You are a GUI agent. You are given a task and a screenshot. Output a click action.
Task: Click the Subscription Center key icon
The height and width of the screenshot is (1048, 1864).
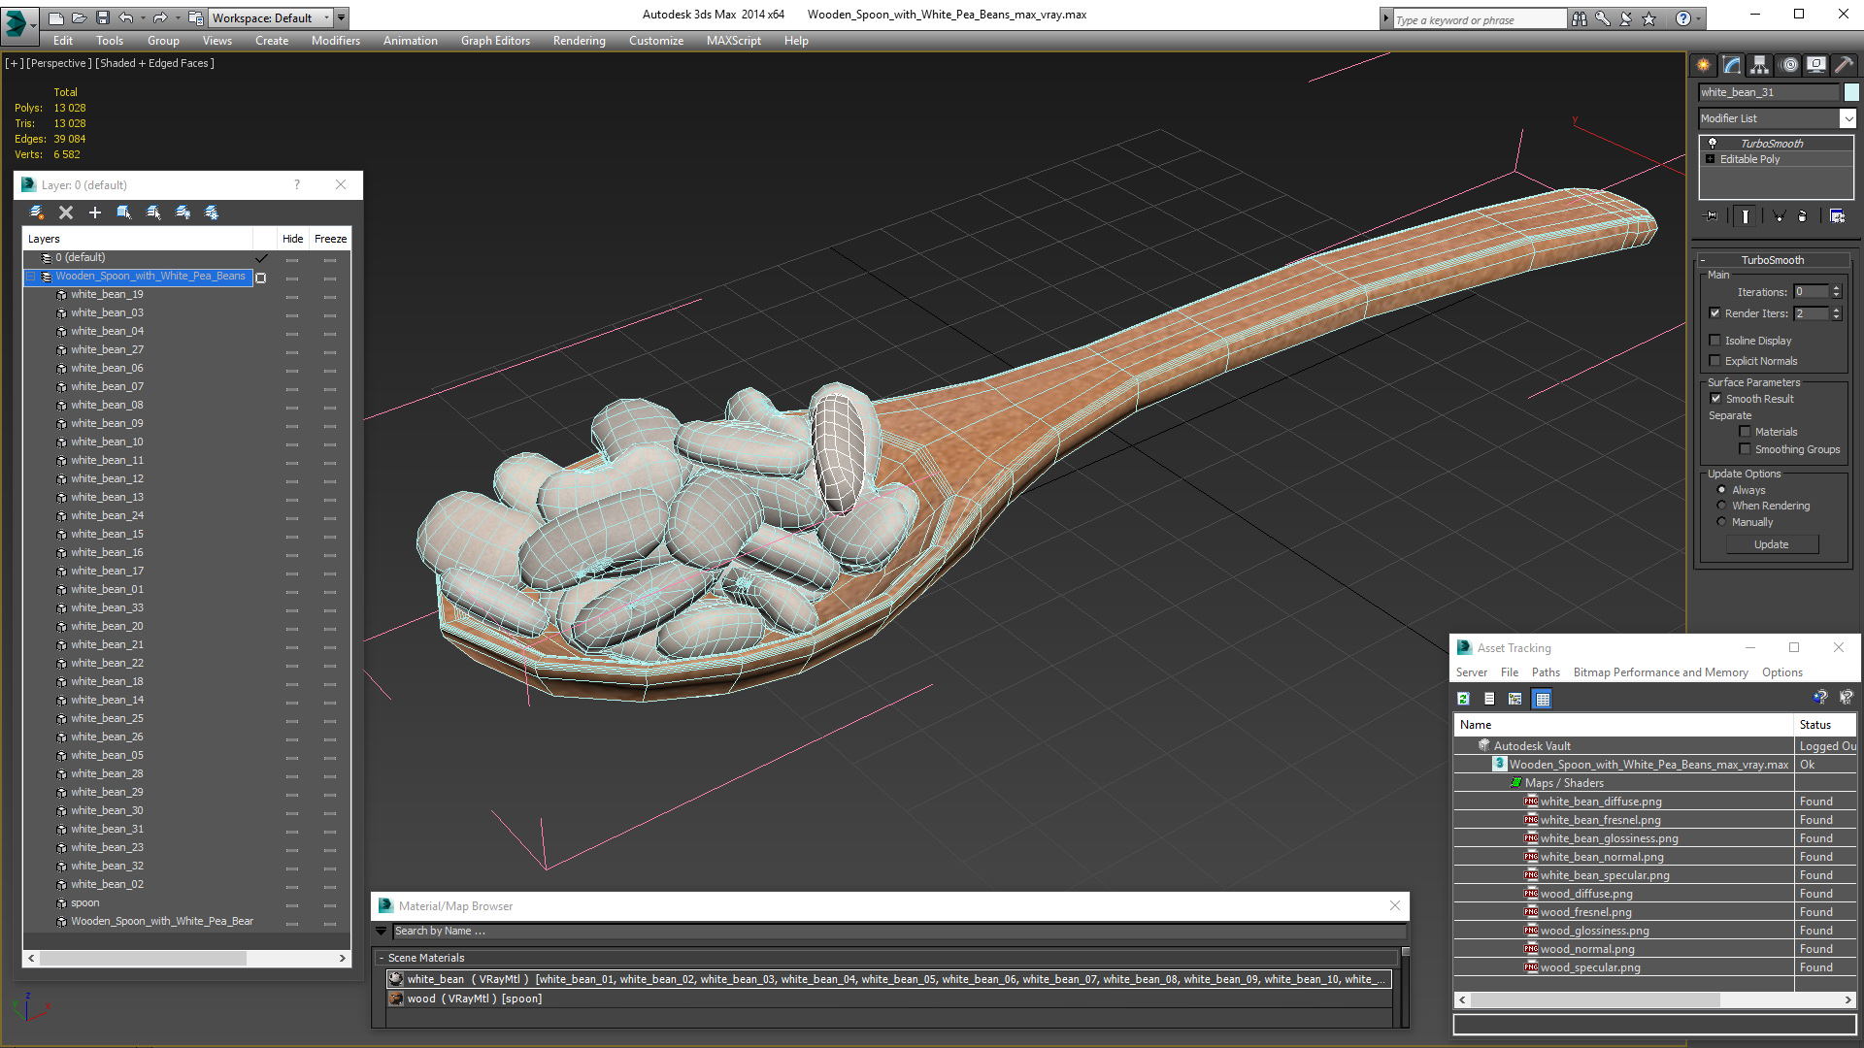[x=1603, y=18]
